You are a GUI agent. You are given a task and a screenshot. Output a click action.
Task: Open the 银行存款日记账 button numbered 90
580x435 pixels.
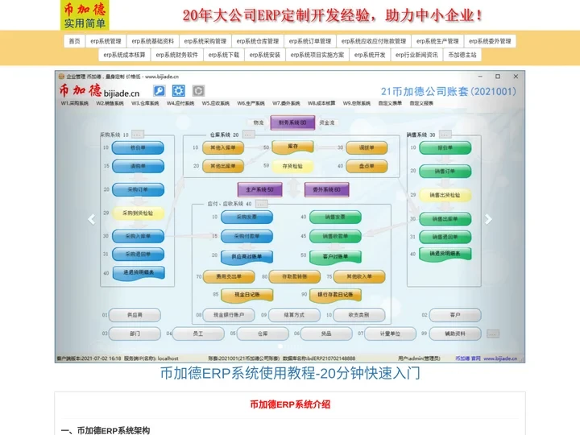point(335,295)
